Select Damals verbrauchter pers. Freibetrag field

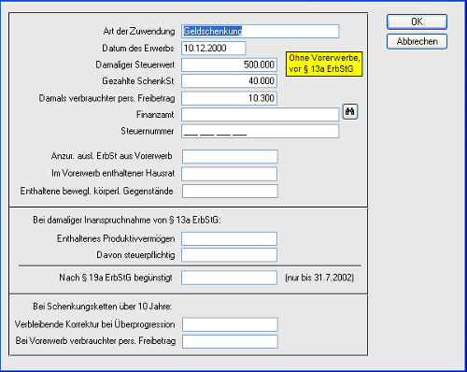click(x=230, y=98)
